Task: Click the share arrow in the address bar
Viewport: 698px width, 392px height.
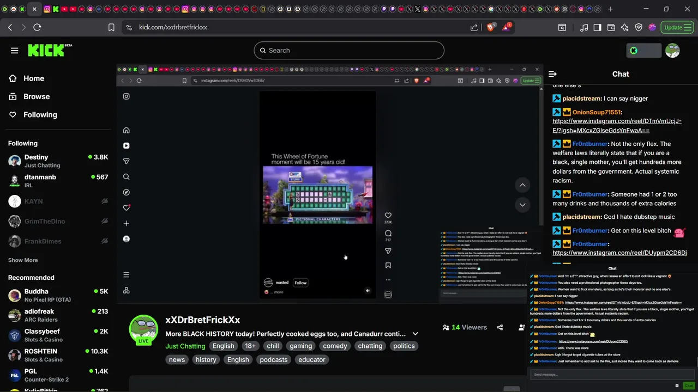Action: point(474,27)
